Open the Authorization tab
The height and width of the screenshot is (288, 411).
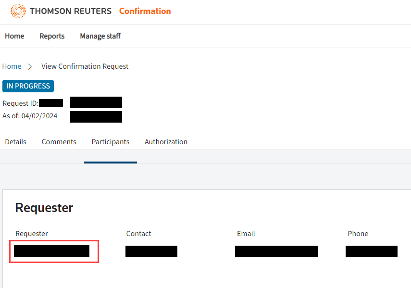click(165, 141)
